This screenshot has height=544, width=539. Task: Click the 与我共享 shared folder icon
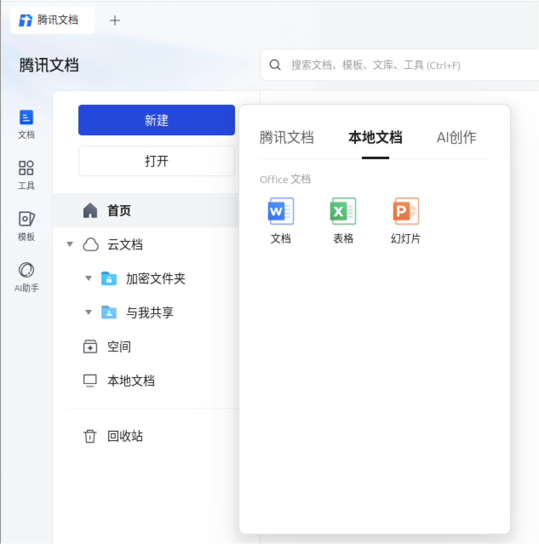pyautogui.click(x=109, y=312)
